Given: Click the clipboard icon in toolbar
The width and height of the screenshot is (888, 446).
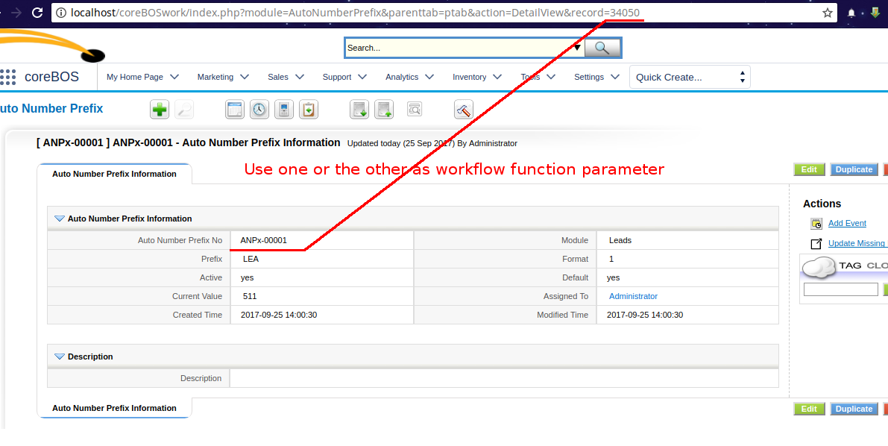Looking at the screenshot, I should tap(309, 110).
